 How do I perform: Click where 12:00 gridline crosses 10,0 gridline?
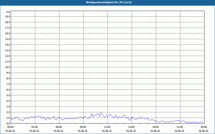pyautogui.click(x=107, y=67)
